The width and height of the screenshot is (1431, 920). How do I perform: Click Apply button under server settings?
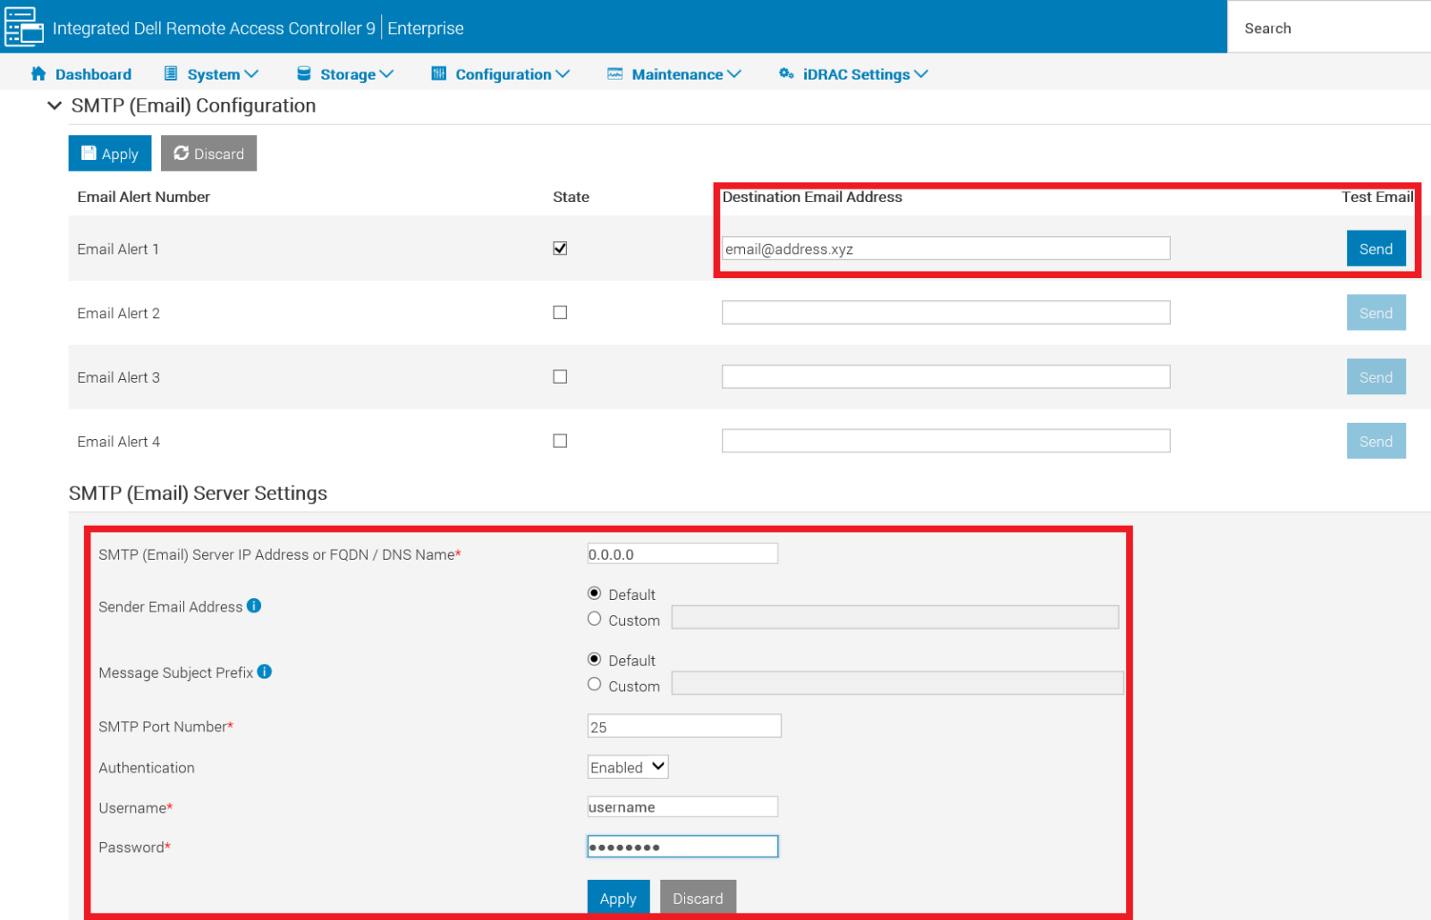click(618, 898)
